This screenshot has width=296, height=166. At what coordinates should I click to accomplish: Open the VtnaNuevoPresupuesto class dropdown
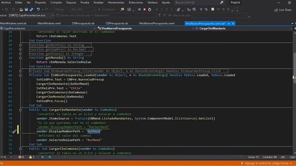[145, 29]
